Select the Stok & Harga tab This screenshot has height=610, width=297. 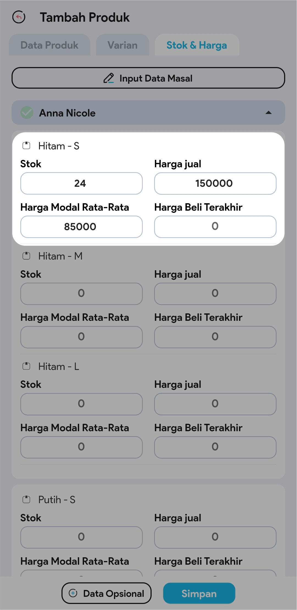coord(197,45)
